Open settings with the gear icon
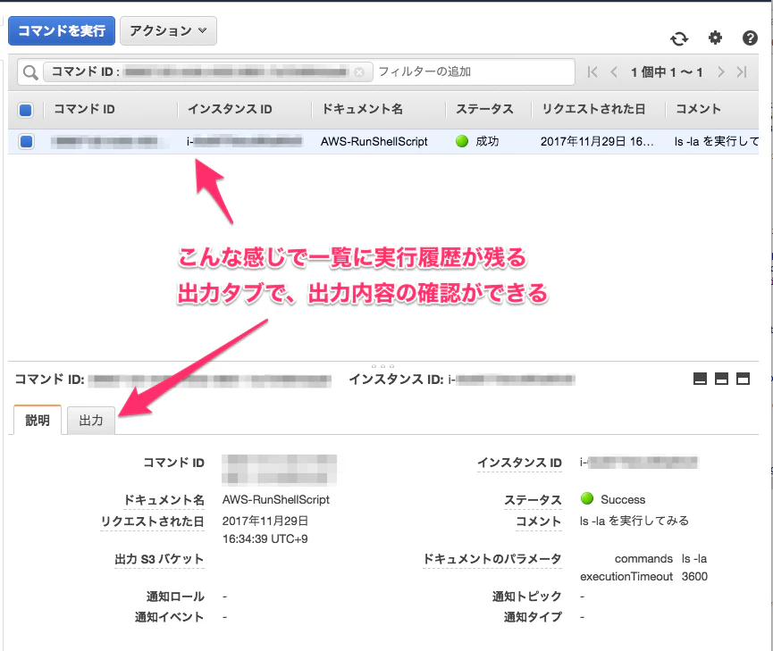The width and height of the screenshot is (773, 651). [x=715, y=38]
